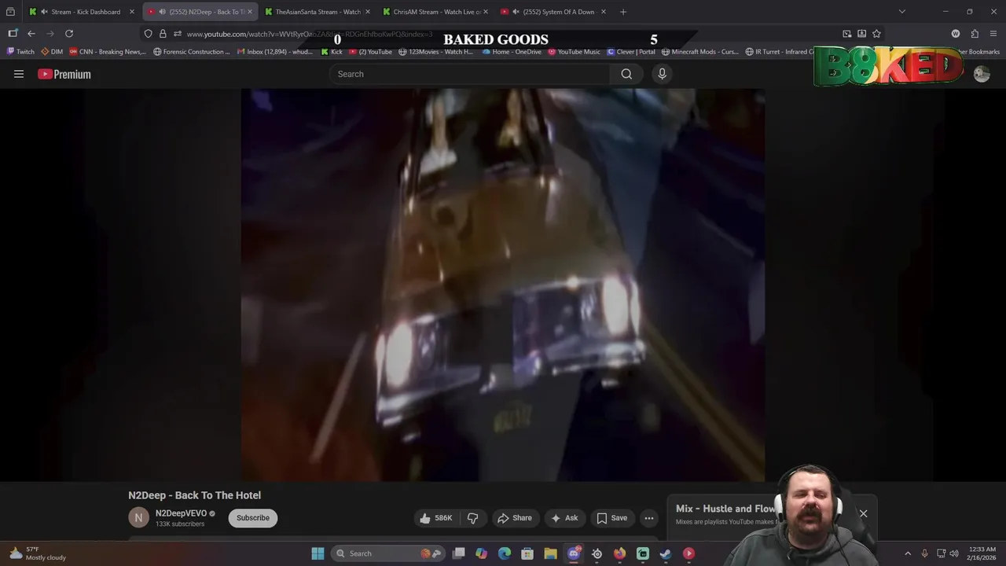This screenshot has width=1006, height=566.
Task: Click the YouTube Premium logo
Action: tap(64, 74)
